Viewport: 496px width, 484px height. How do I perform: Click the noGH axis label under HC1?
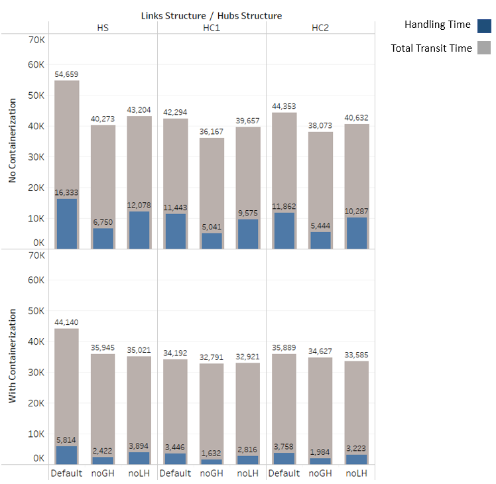point(212,473)
